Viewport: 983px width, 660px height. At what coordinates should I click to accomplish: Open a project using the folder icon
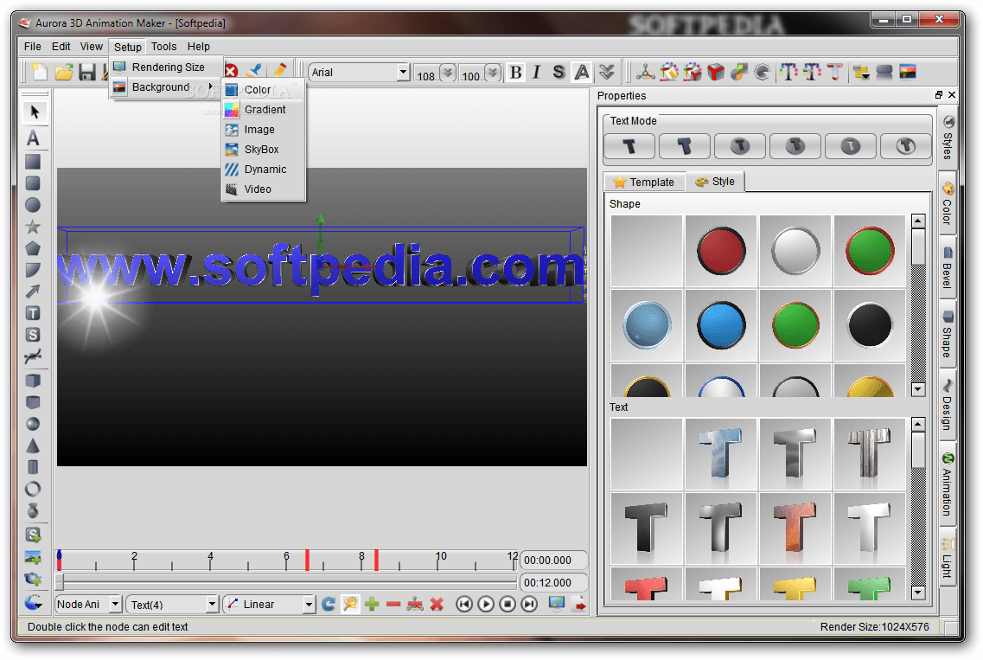click(x=63, y=72)
